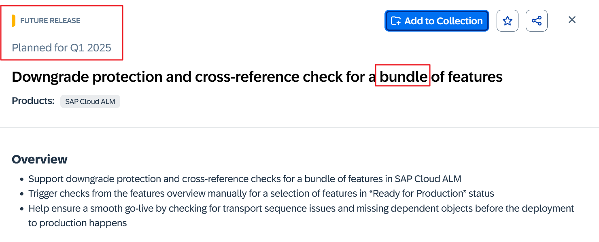
Task: Click the divider line above Overview
Action: tap(299, 128)
